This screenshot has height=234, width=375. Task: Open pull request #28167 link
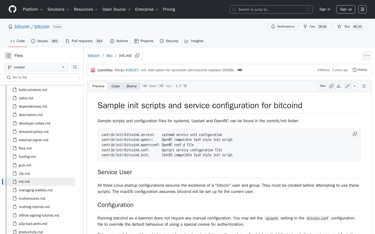click(132, 70)
